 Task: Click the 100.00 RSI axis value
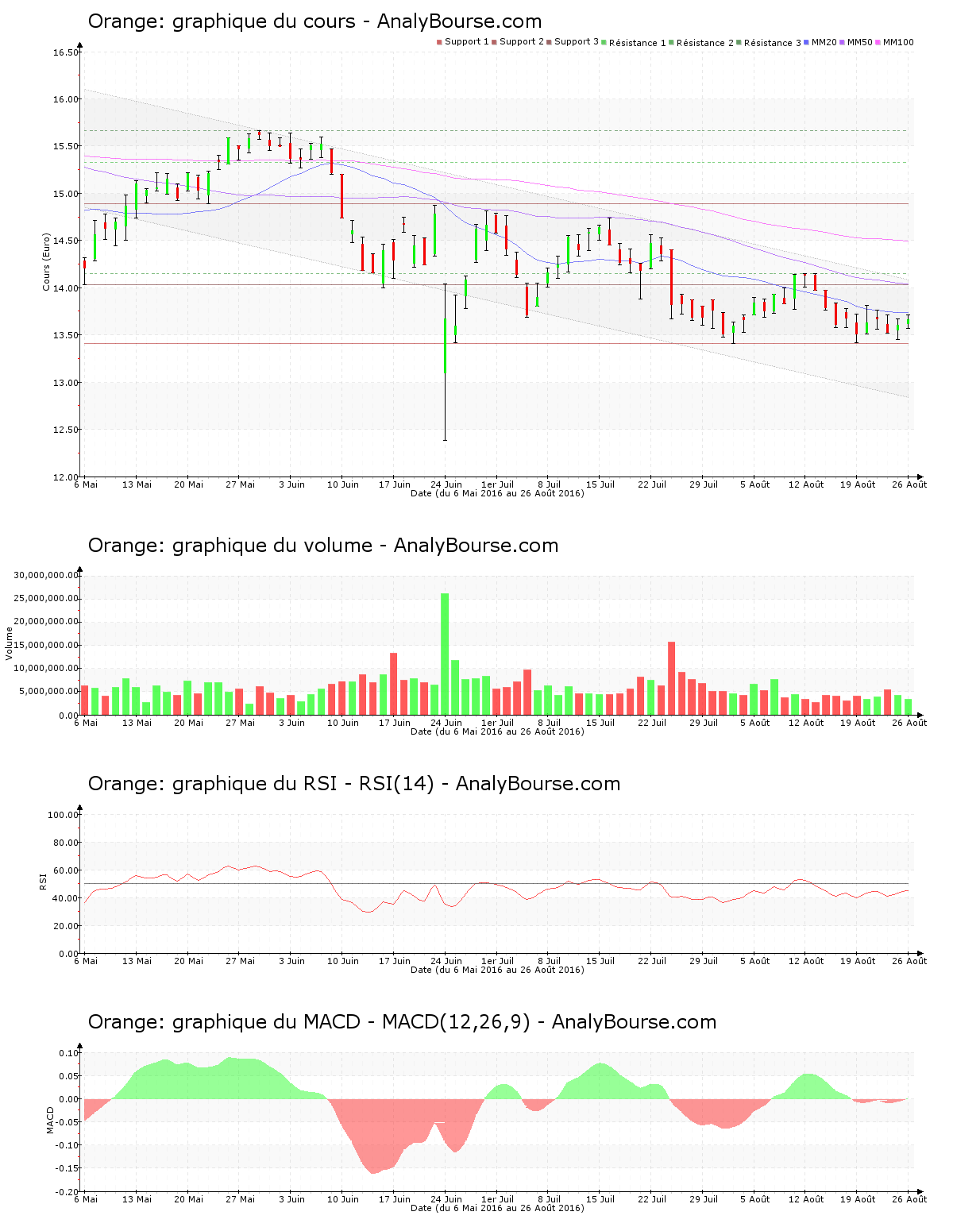[63, 815]
